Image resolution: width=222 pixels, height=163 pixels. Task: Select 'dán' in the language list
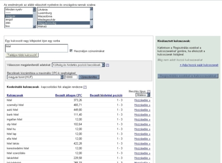click(x=19, y=23)
